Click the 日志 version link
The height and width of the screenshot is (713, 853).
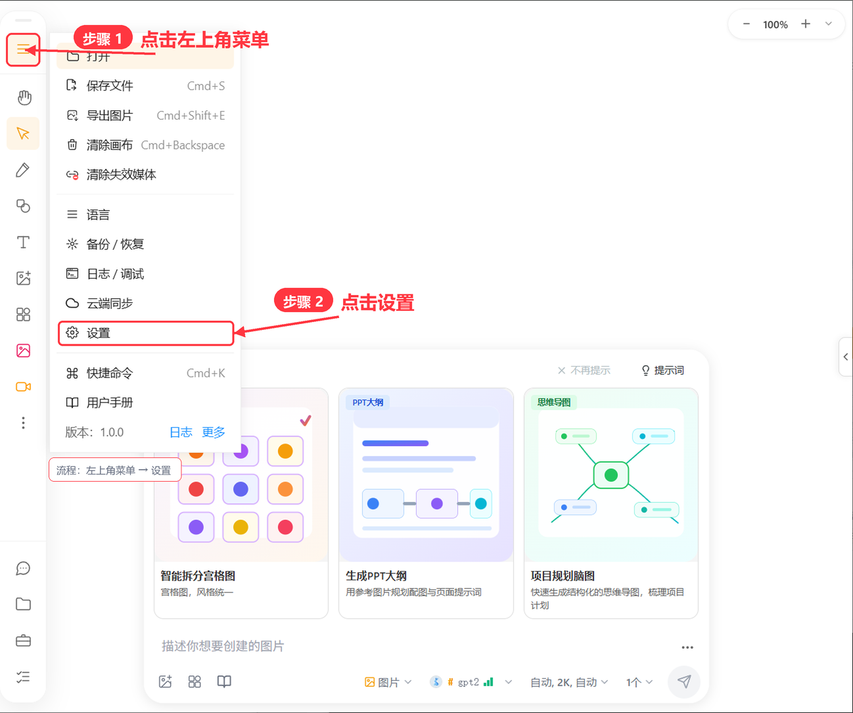pyautogui.click(x=181, y=432)
